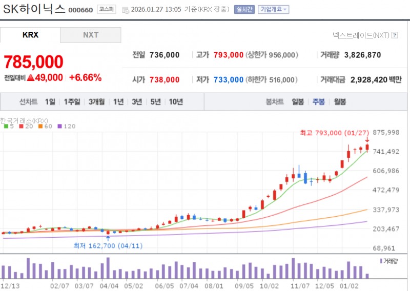Click the previous close value 736,000
Screen dimensions: 410x291
pyautogui.click(x=165, y=55)
